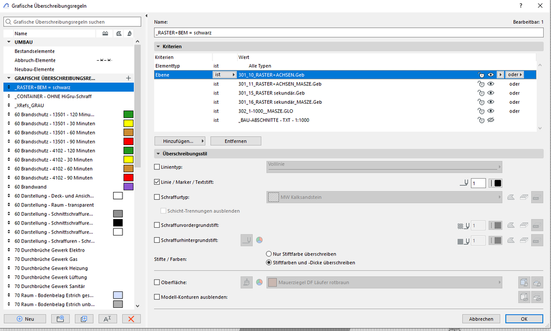Select the _XRefs_GRAU rule

(29, 105)
